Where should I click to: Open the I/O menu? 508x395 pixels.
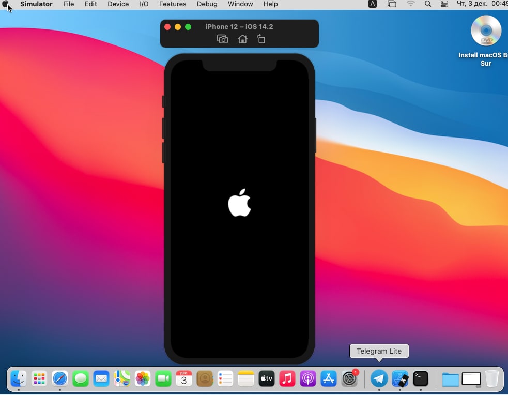pos(144,4)
